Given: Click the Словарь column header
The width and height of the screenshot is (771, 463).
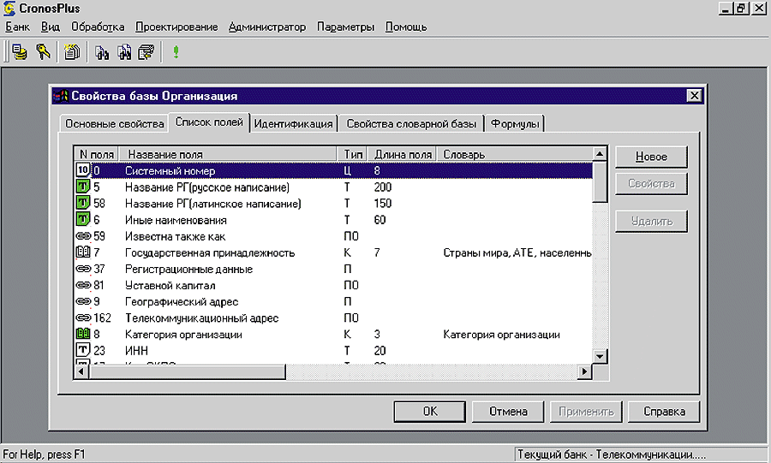Looking at the screenshot, I should pos(515,154).
